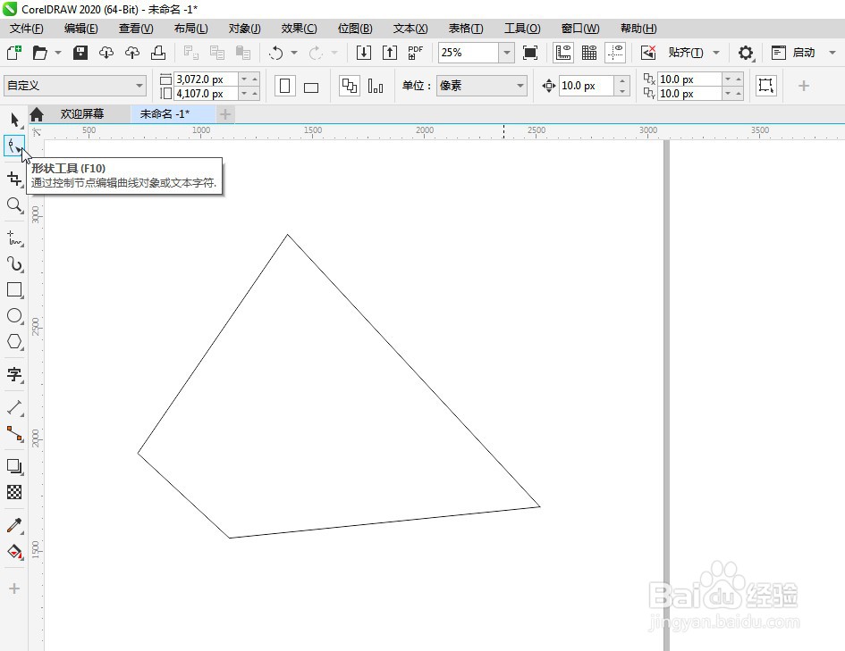Select the Drop Shadow tool
This screenshot has height=651, width=845.
[x=14, y=466]
